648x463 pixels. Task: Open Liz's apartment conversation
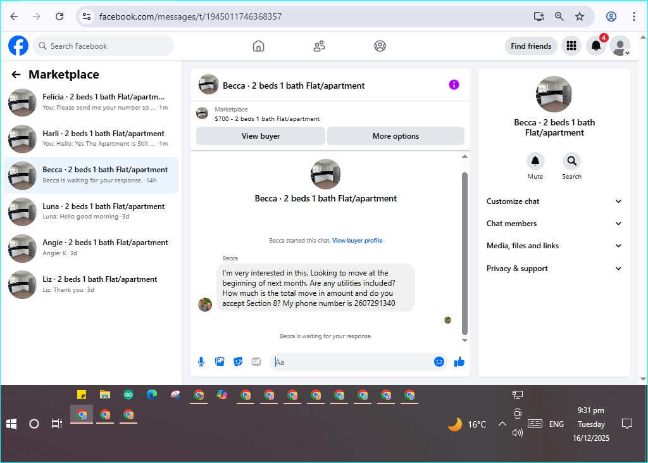click(91, 284)
